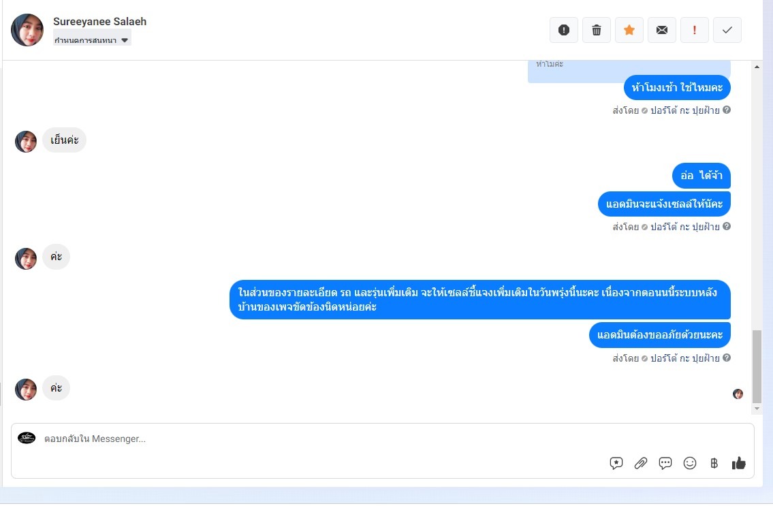The image size is (773, 506).
Task: Toggle the orange star follow-up marker
Action: click(629, 30)
